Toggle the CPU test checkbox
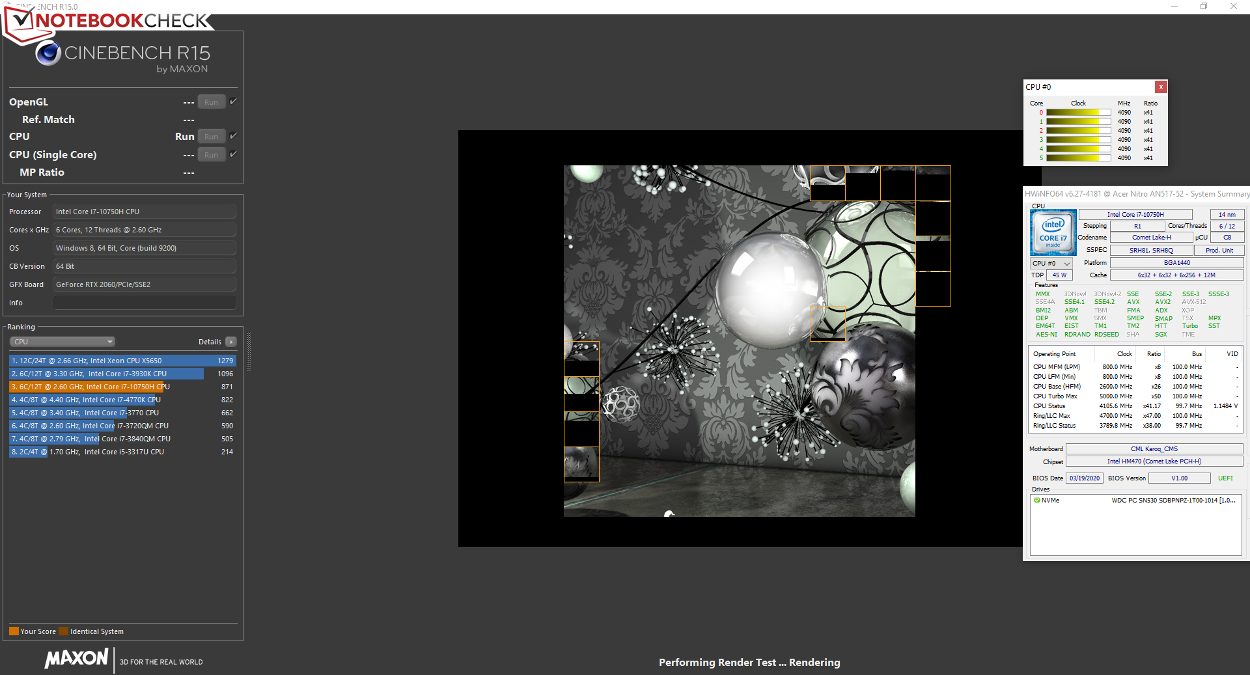This screenshot has height=675, width=1250. pos(234,136)
